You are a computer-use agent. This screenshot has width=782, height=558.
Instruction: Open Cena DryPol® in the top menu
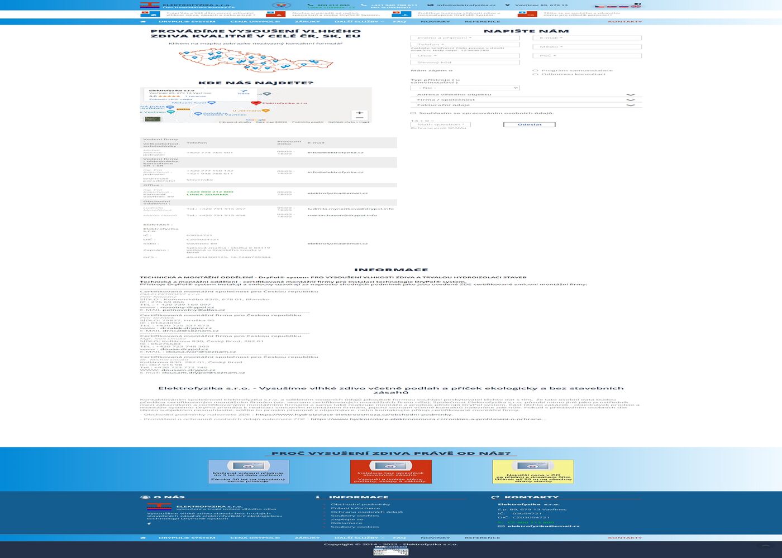[255, 22]
